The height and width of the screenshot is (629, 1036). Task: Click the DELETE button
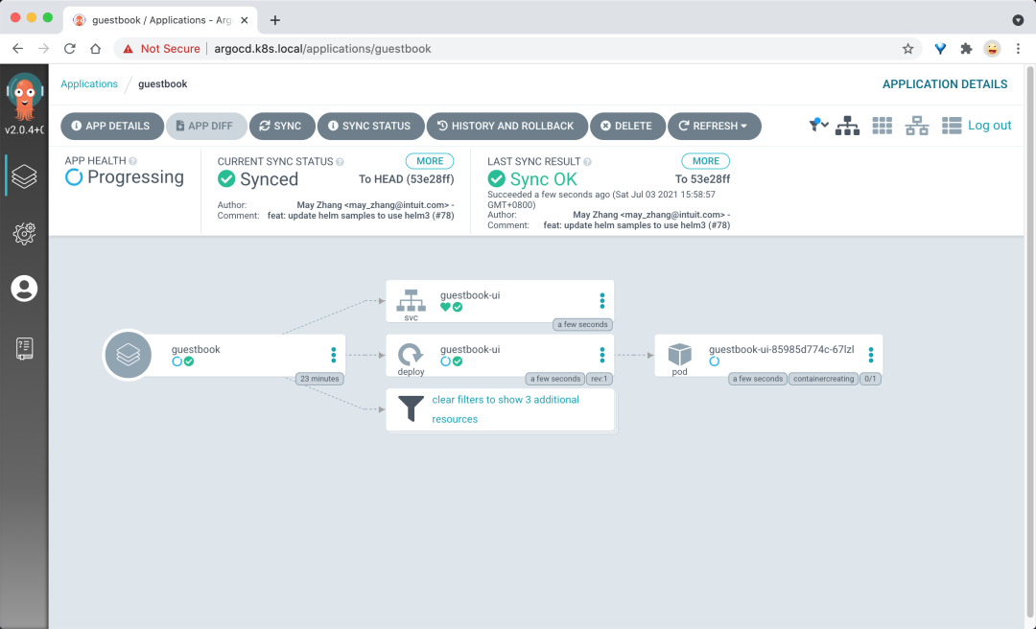[627, 126]
